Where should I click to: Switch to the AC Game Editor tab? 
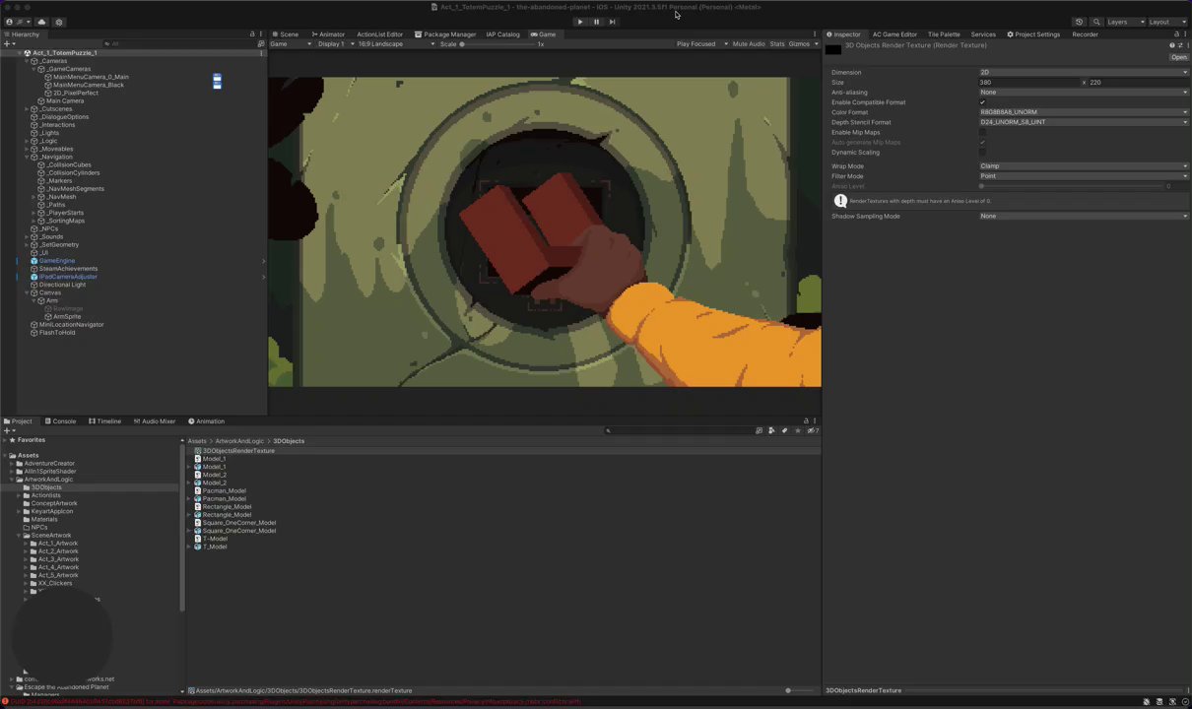[x=894, y=34]
